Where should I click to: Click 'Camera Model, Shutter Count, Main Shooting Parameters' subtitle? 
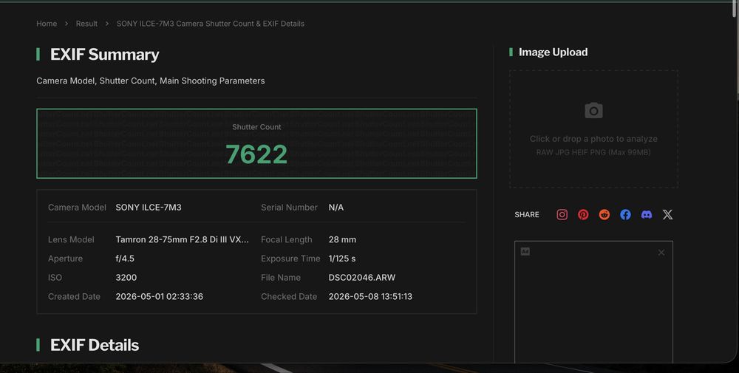pyautogui.click(x=150, y=81)
